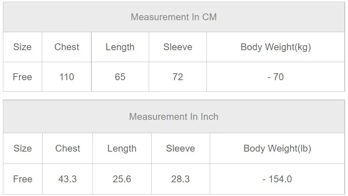This screenshot has height=196, width=348.
Task: Select the Length header in CM table
Action: 120,47
